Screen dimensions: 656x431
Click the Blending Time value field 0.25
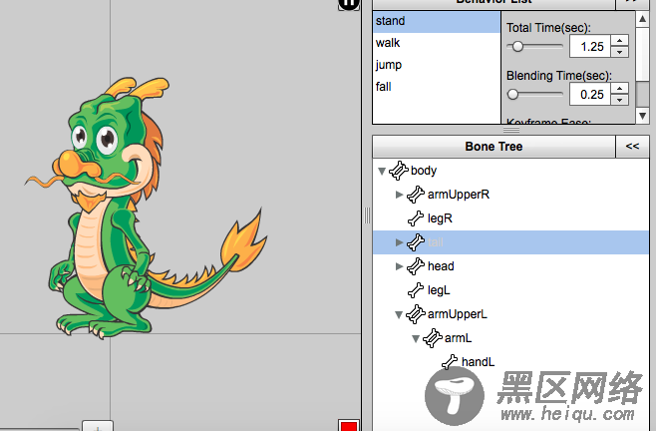[x=590, y=94]
